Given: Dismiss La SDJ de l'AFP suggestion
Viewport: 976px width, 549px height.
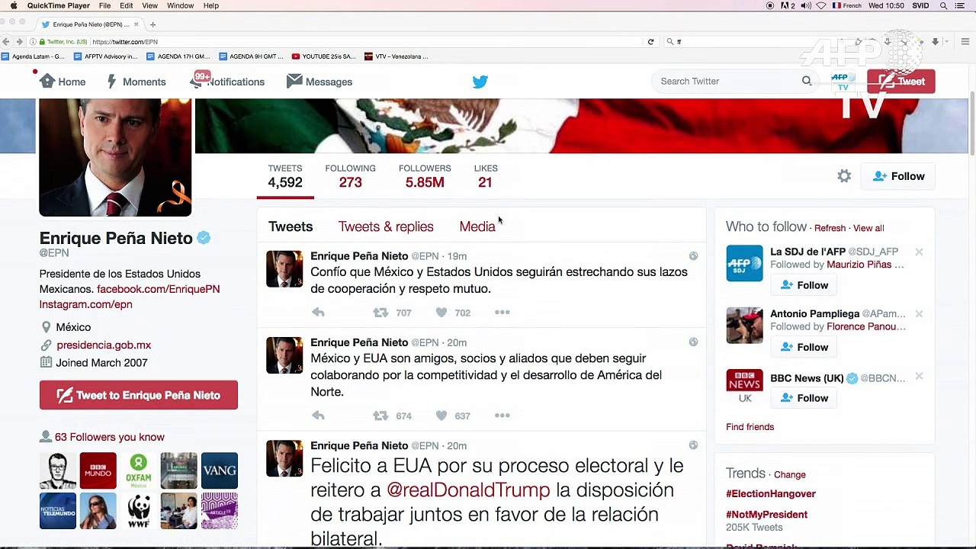Looking at the screenshot, I should [919, 252].
